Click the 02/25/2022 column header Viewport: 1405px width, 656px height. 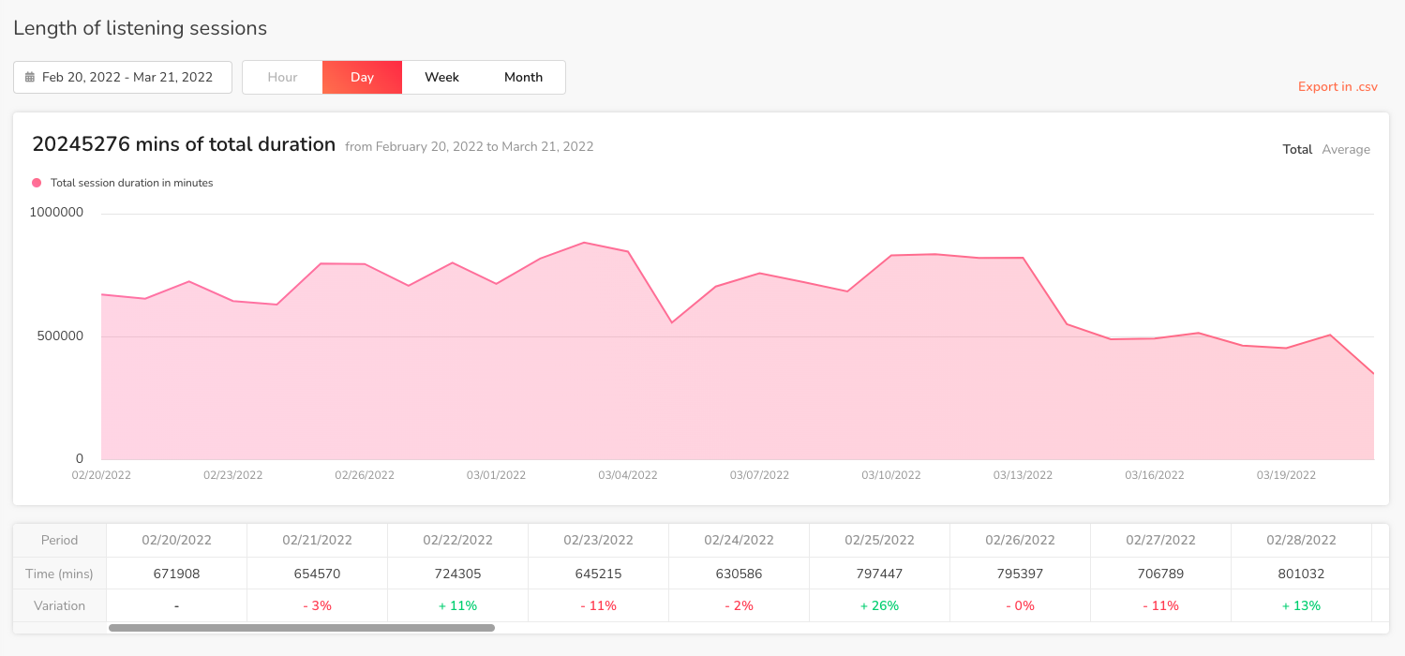click(x=879, y=541)
